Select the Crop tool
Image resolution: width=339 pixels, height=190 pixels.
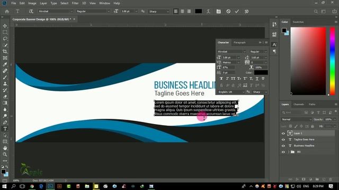click(5, 52)
